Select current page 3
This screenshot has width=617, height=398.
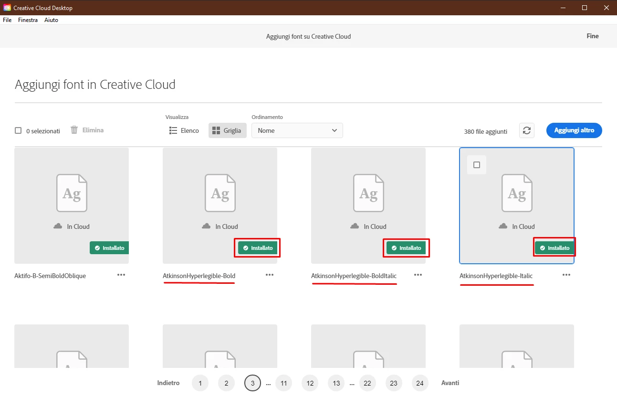252,383
